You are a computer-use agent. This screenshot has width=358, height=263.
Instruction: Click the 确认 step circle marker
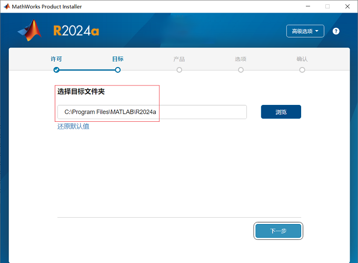pyautogui.click(x=302, y=70)
